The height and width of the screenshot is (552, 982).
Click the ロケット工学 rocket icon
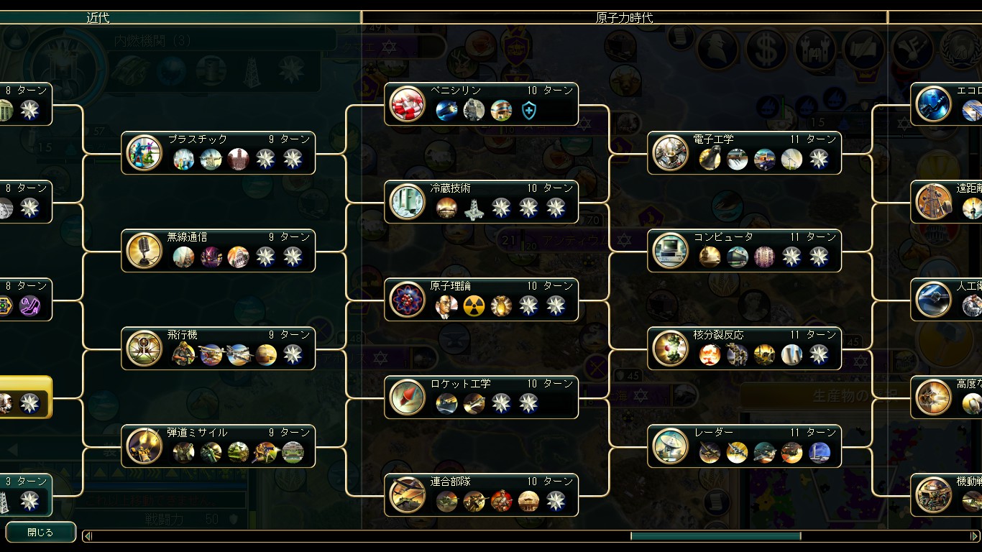point(408,397)
